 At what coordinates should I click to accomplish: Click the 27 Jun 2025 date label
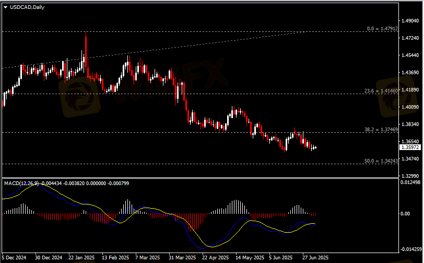pos(315,257)
